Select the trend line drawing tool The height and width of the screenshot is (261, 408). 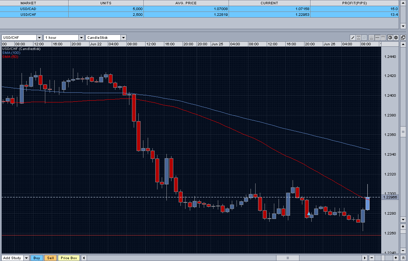tap(353, 37)
